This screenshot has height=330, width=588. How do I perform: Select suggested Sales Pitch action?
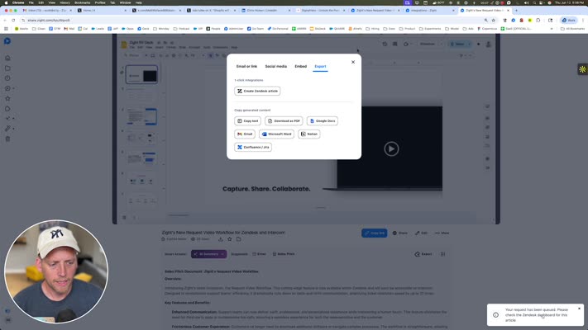coord(284,254)
